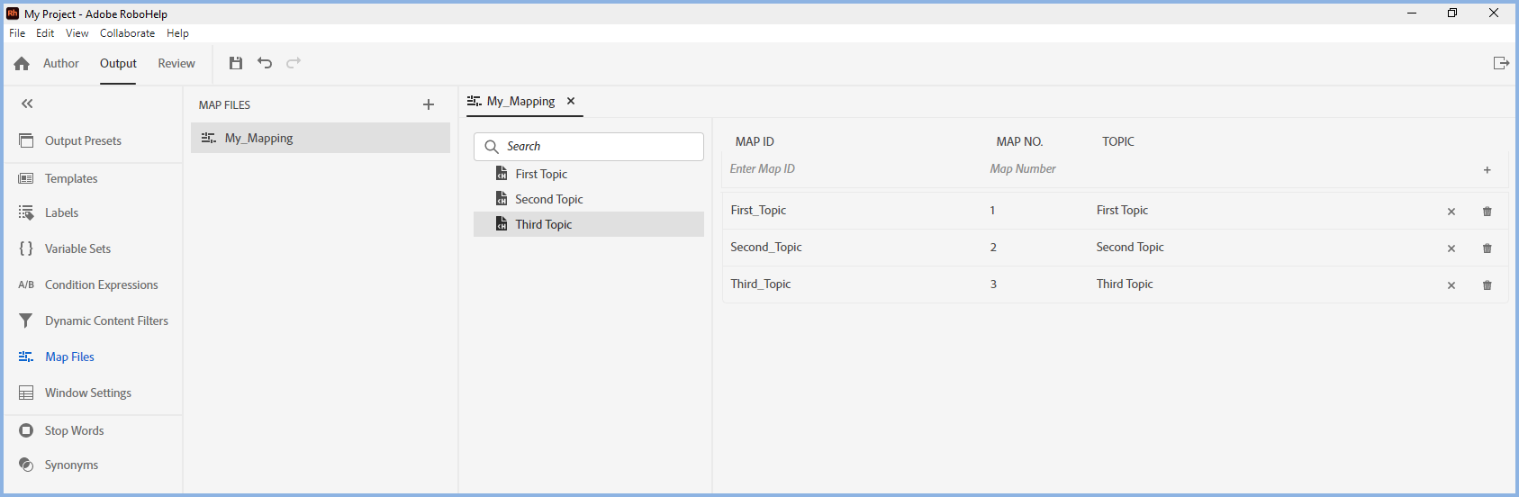Click the Home icon in toolbar
The width and height of the screenshot is (1519, 497).
tap(22, 64)
